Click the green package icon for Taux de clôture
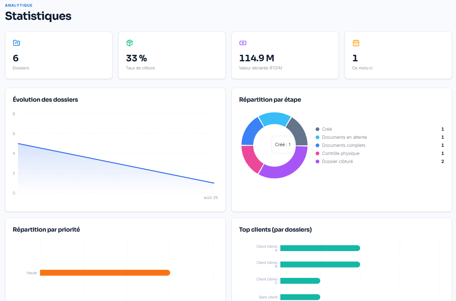The width and height of the screenshot is (456, 301). pyautogui.click(x=129, y=43)
